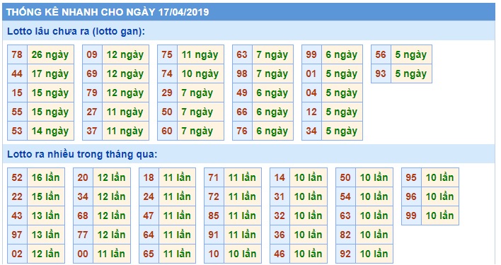Select lotto number 12 in the gan list
Image resolution: width=501 pixels, height=265 pixels.
(311, 112)
